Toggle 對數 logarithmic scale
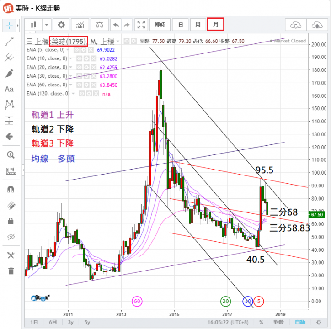The image size is (331, 329). [x=278, y=322]
